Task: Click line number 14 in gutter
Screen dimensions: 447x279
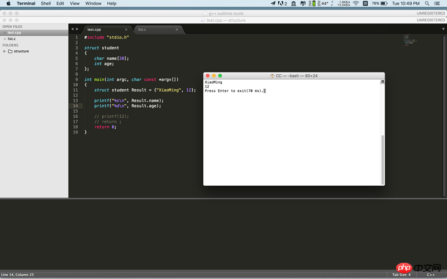Action: click(x=75, y=105)
